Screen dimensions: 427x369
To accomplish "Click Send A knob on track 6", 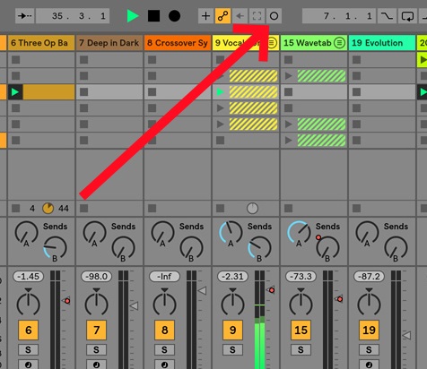I will point(26,232).
